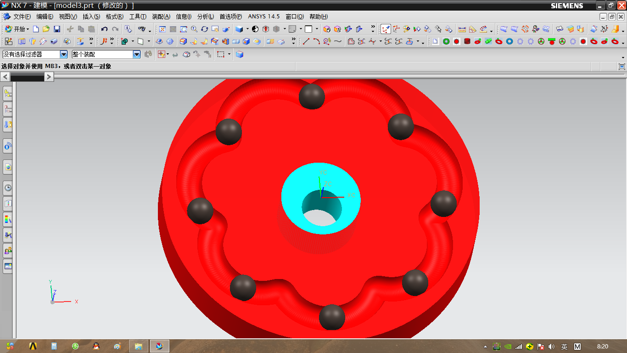Toggle the view clipping section icon
The height and width of the screenshot is (353, 627).
tap(265, 29)
